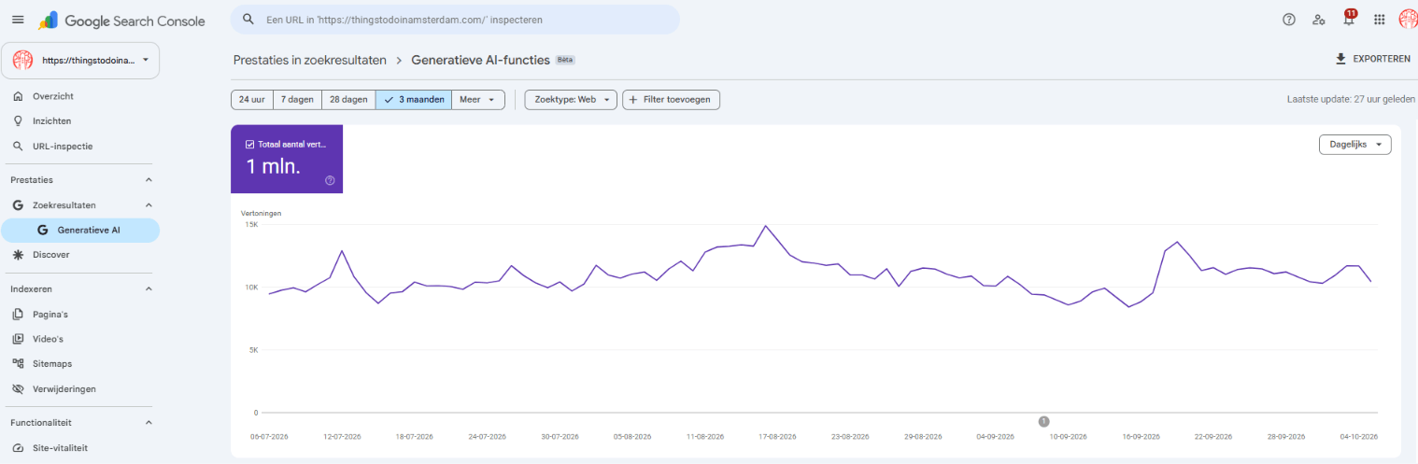Toggle the Totaal aantal vertoningen checkbox

pos(249,144)
